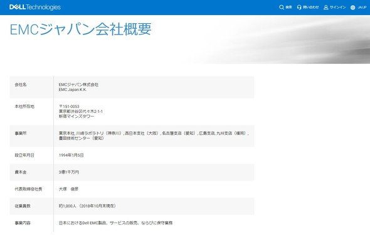Select the 設立年月日 row label
The image size is (370, 235).
pos(24,155)
